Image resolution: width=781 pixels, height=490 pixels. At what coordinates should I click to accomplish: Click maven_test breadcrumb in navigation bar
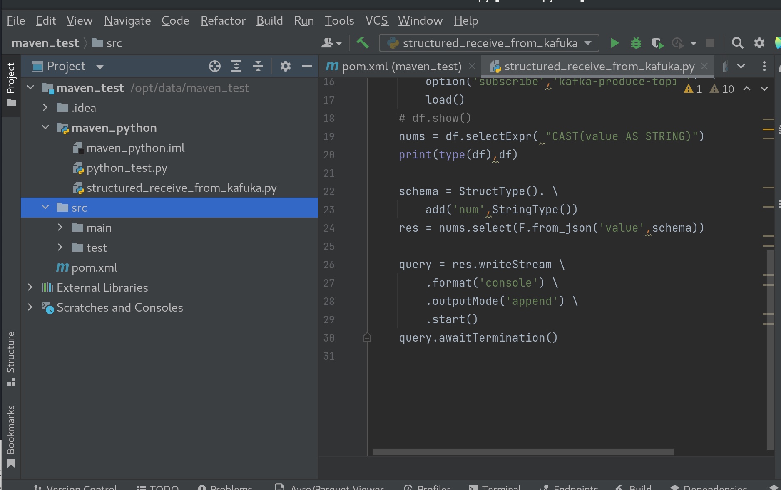click(x=45, y=43)
